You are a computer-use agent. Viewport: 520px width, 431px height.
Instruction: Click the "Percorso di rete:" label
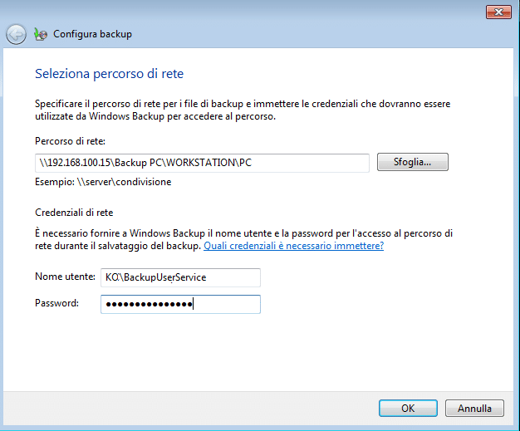[x=71, y=141]
